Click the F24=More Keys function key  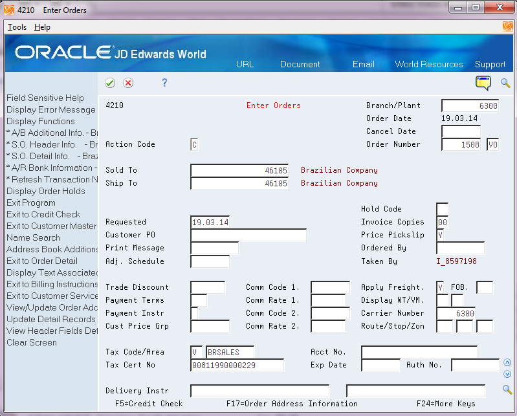(446, 404)
